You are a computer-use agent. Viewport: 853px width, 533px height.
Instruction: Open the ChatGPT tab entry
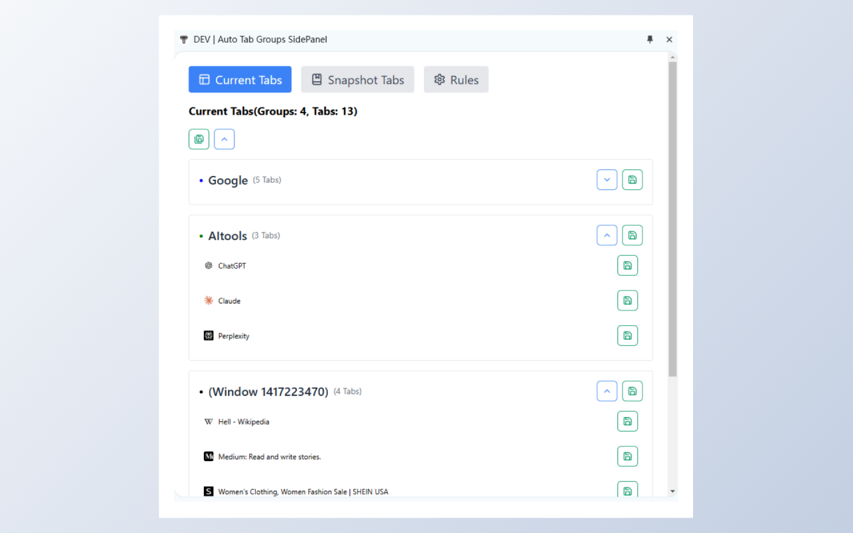coord(232,266)
